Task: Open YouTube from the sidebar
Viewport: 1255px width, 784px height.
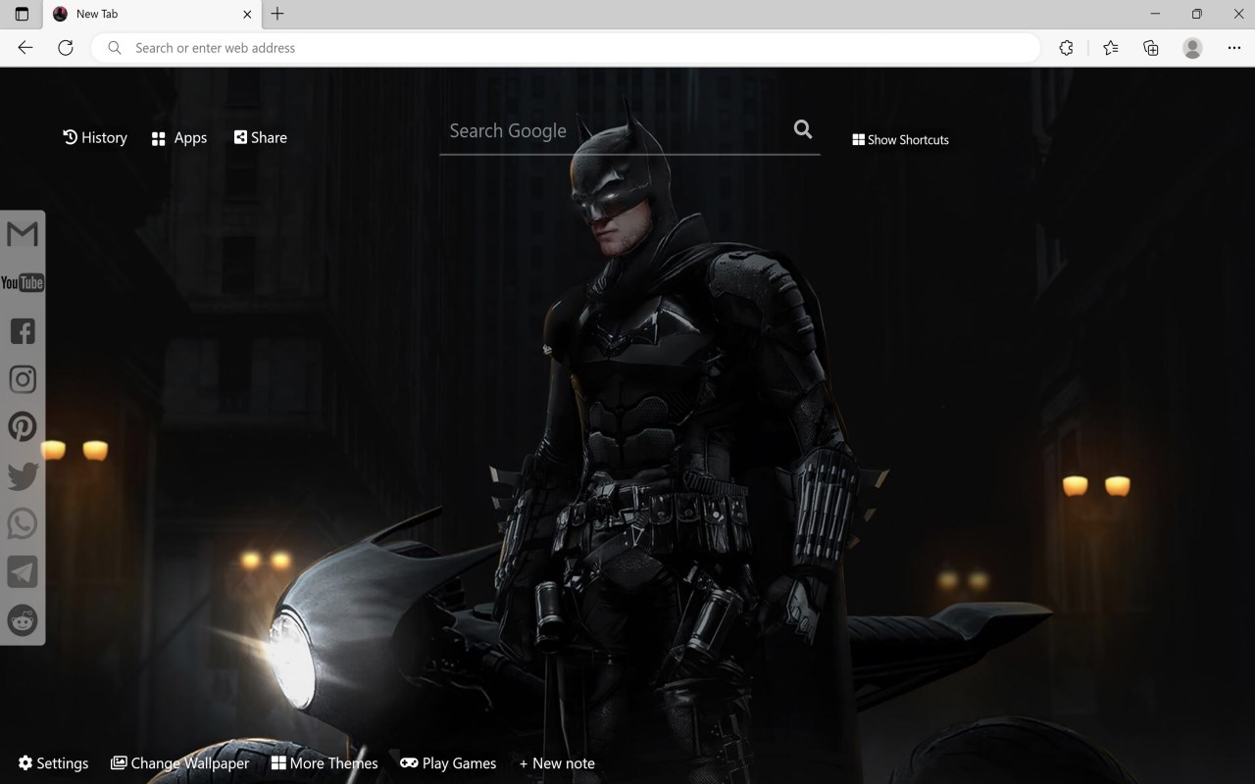Action: [23, 282]
